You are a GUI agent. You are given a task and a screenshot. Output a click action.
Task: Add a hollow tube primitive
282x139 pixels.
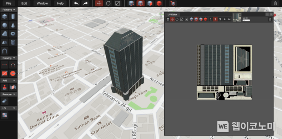(x=13, y=42)
